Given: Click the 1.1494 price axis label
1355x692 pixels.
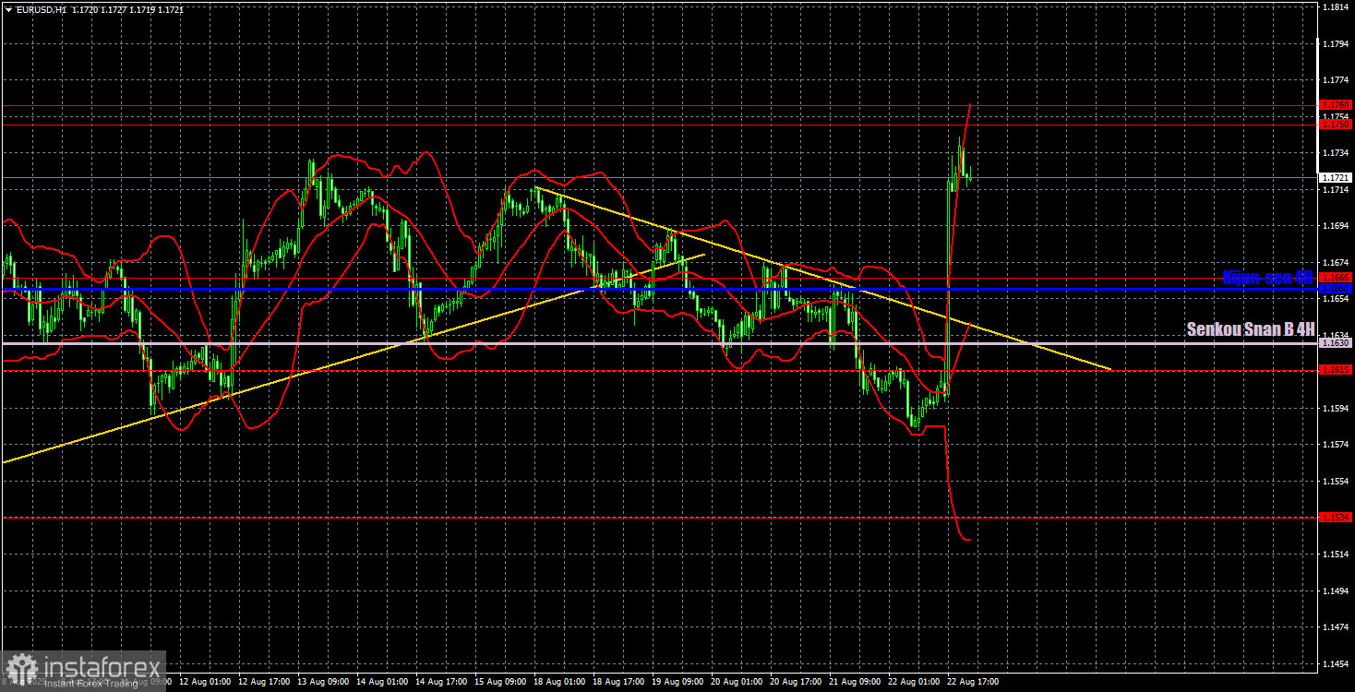Looking at the screenshot, I should 1337,591.
